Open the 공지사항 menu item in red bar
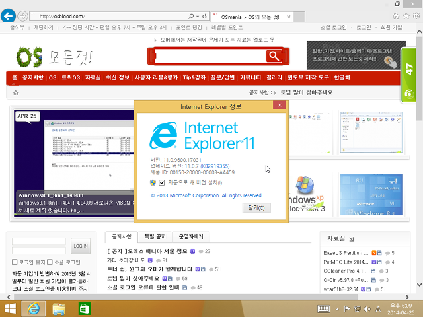423x317 pixels. (x=33, y=78)
